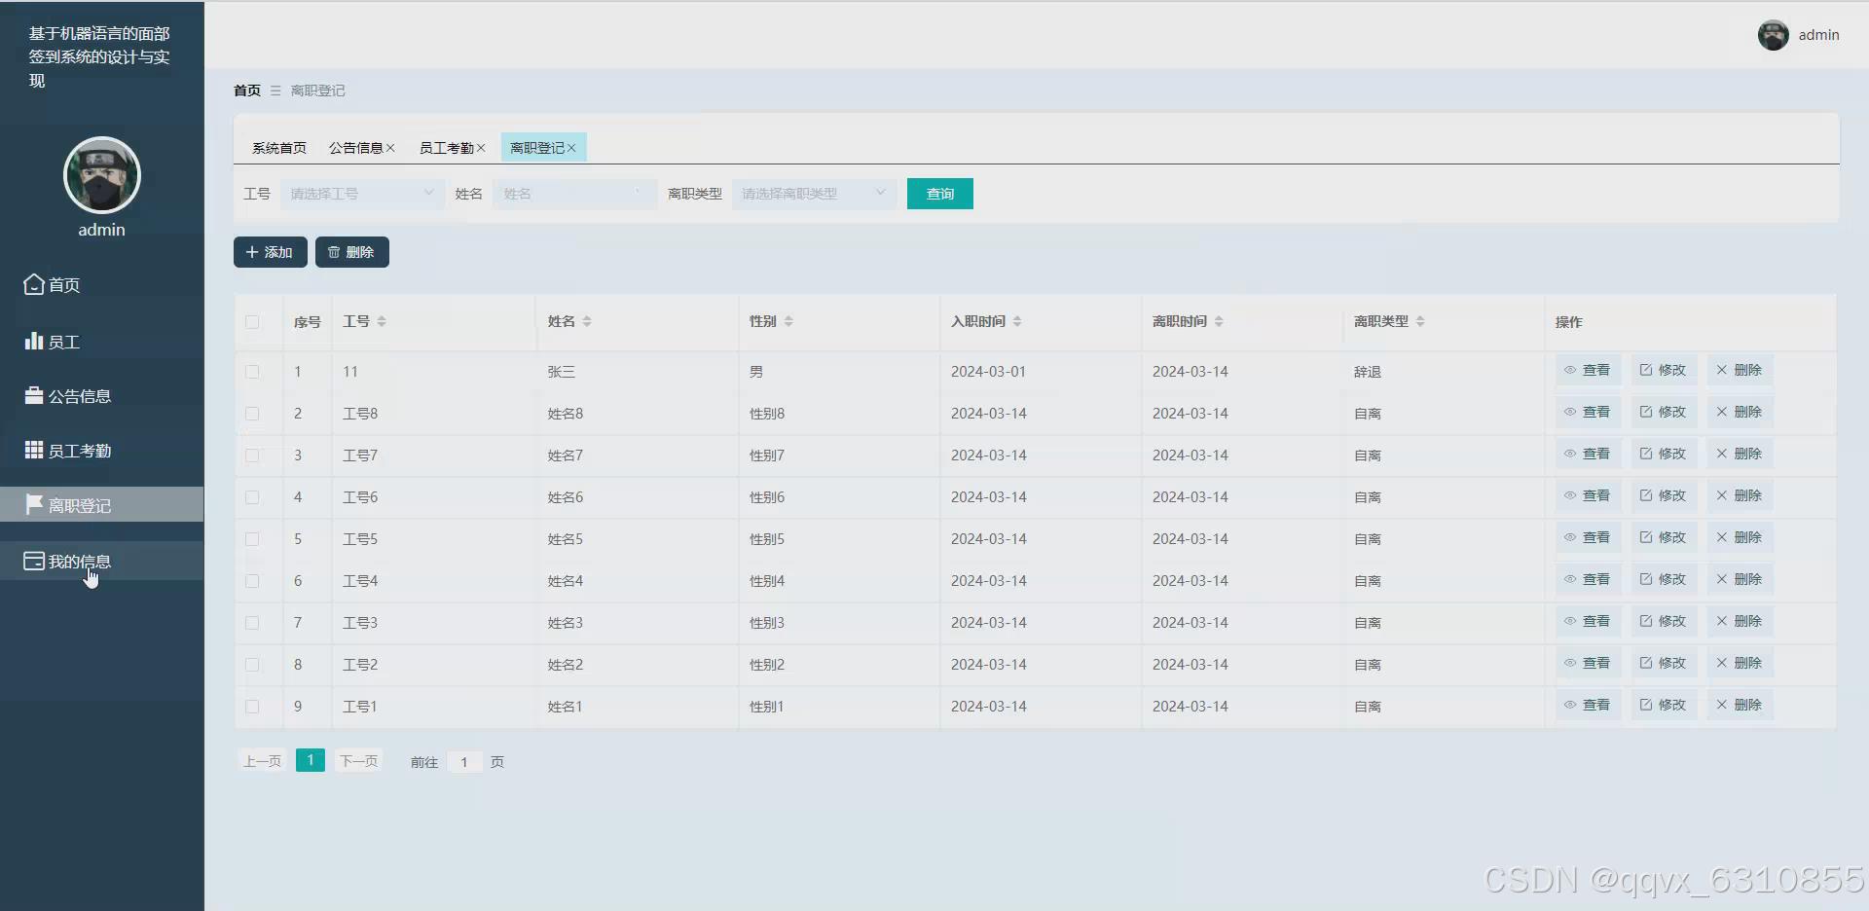
Task: Click the bar chart icon beside 员工
Action: 34,341
